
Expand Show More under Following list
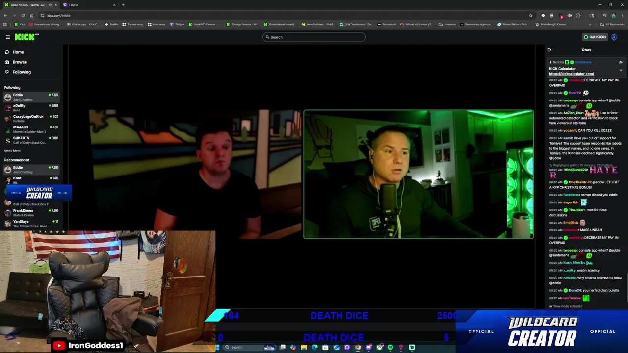(x=12, y=151)
